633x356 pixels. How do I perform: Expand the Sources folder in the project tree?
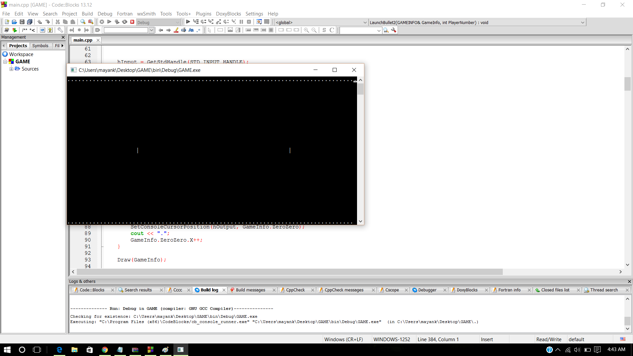coord(12,69)
